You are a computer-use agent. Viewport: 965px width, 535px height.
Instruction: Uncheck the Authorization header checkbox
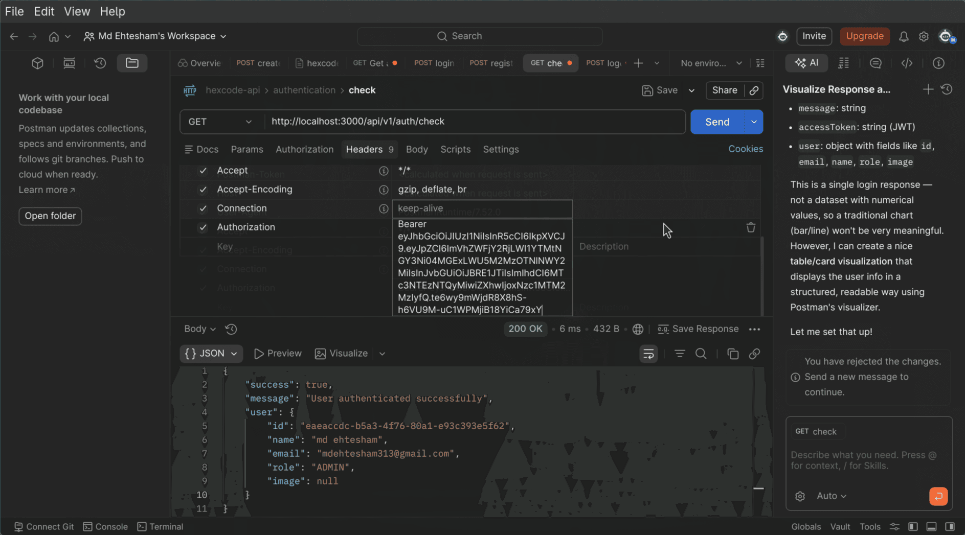(203, 227)
